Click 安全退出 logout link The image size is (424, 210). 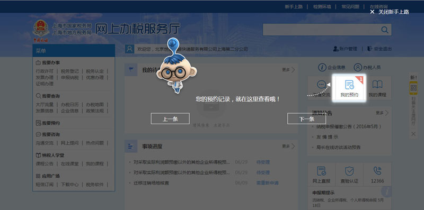(379, 49)
